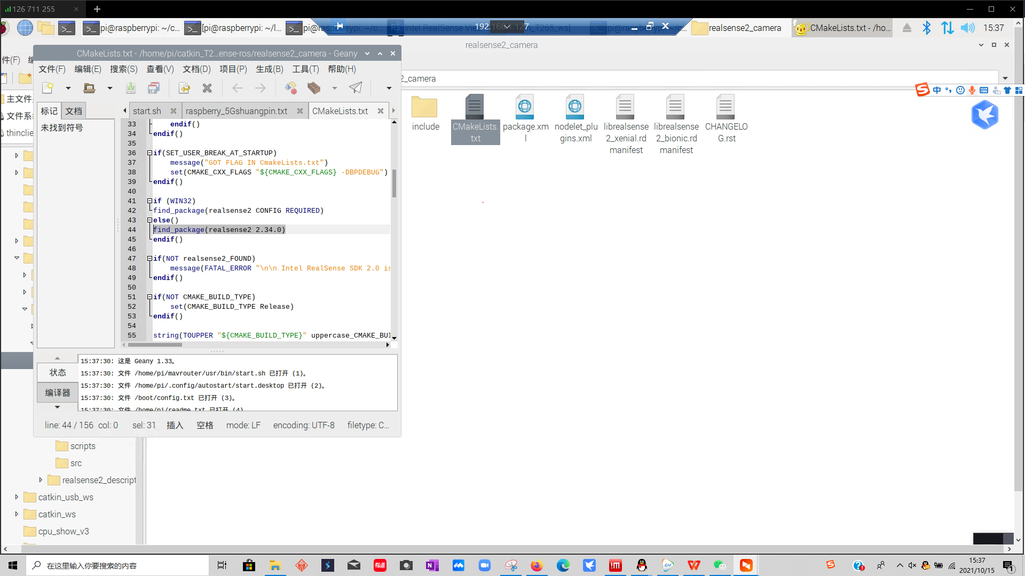Open the 文档 sidebar tab

click(74, 111)
